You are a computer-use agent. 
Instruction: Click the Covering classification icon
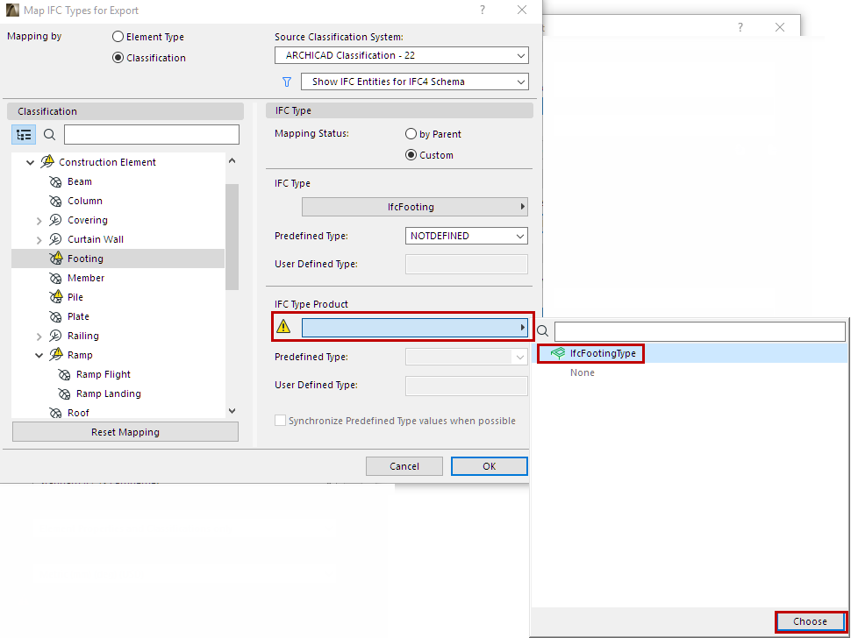point(55,220)
